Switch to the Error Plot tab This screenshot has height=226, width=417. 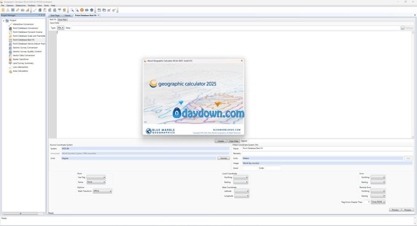(x=62, y=19)
